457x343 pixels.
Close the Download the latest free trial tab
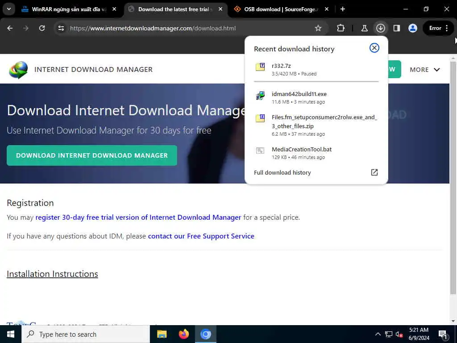coord(220,9)
